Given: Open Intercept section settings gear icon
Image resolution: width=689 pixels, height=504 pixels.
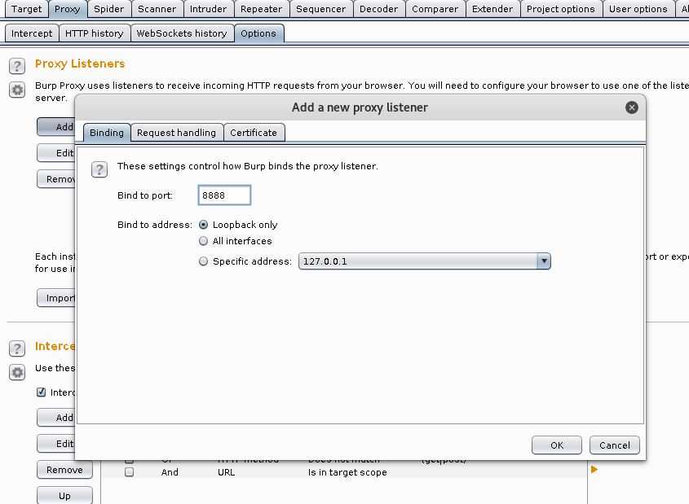Looking at the screenshot, I should pyautogui.click(x=16, y=372).
